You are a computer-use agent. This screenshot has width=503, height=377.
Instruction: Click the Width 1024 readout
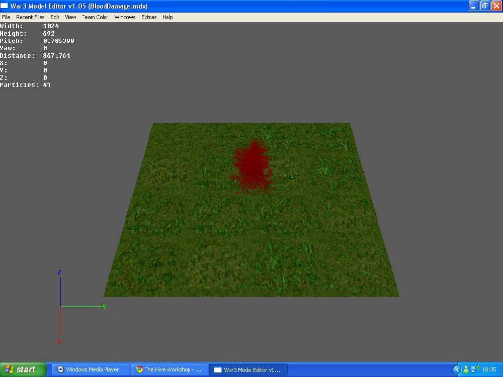click(x=30, y=26)
